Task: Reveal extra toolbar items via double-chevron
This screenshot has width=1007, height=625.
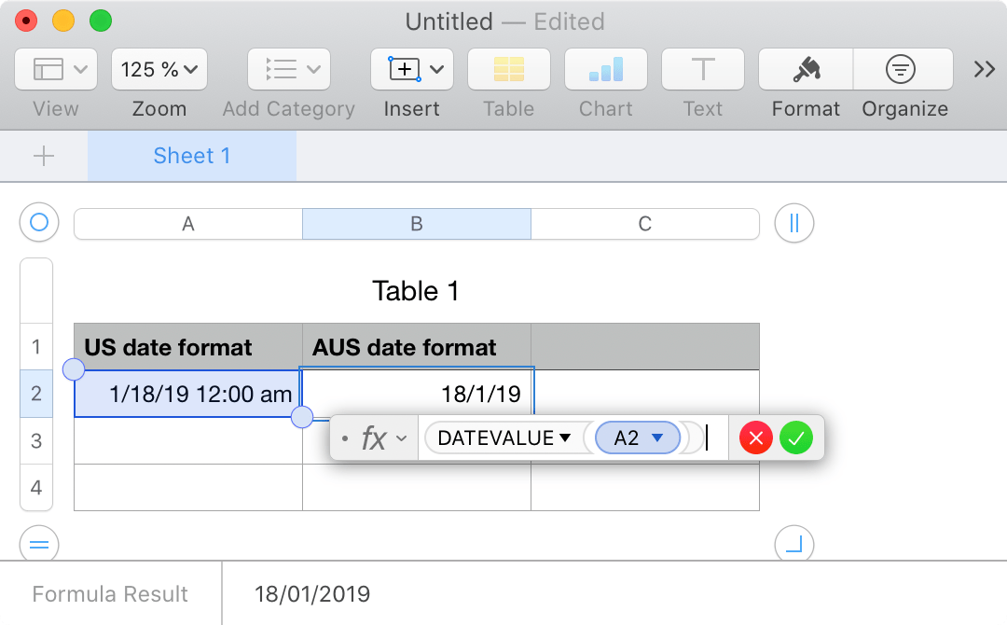Action: [983, 69]
